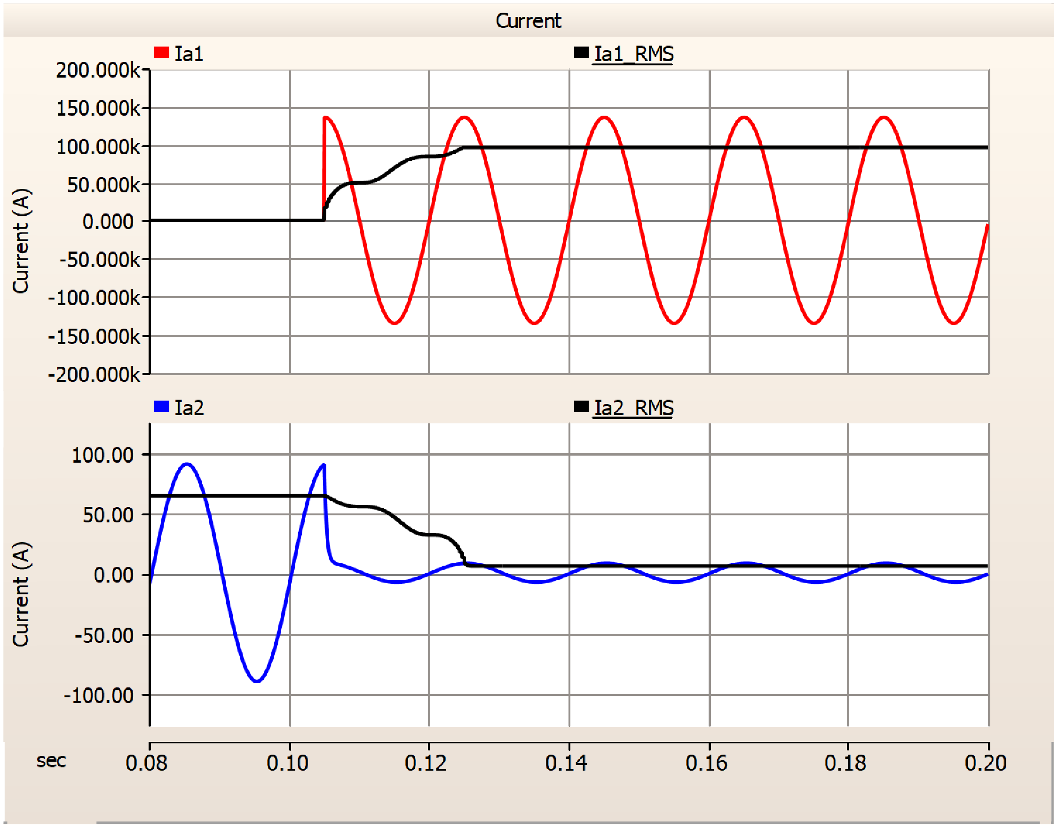The width and height of the screenshot is (1058, 828).
Task: Click the blue Ia2 legend swatch
Action: pos(161,406)
